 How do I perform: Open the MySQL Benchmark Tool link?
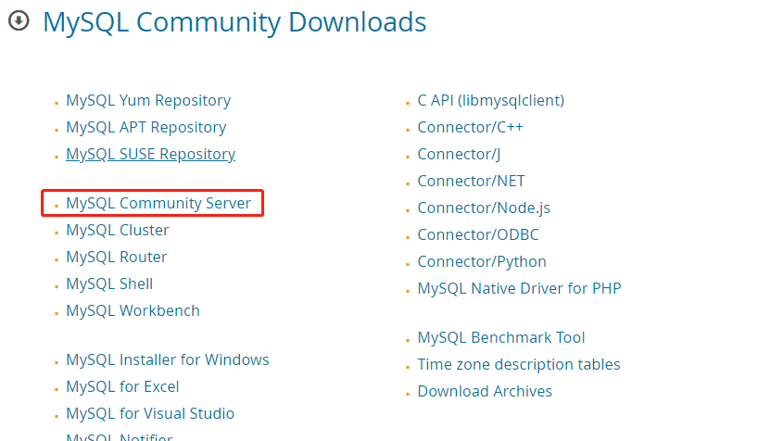(x=501, y=337)
